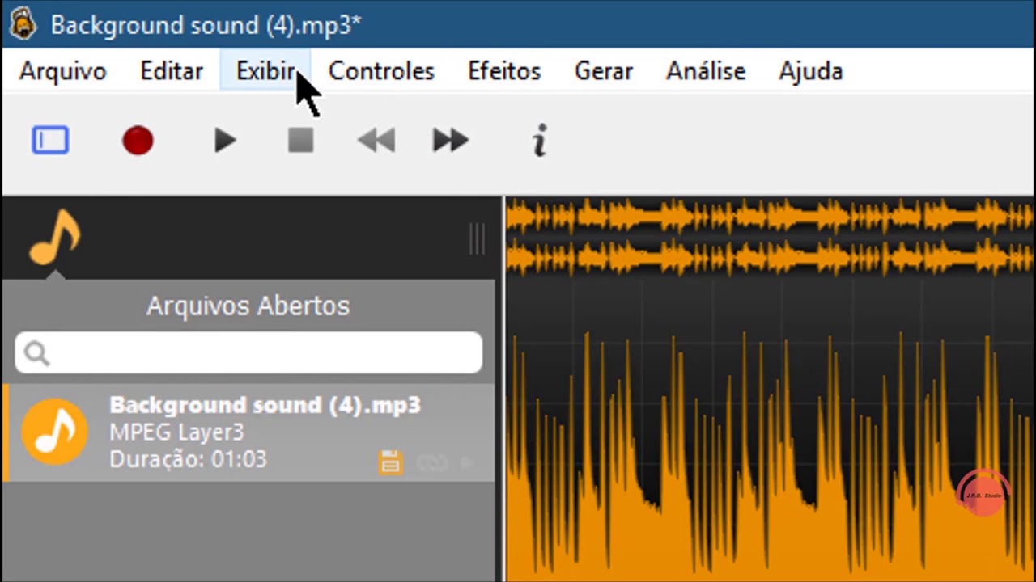
Task: Fast forward the audio
Action: coord(451,141)
